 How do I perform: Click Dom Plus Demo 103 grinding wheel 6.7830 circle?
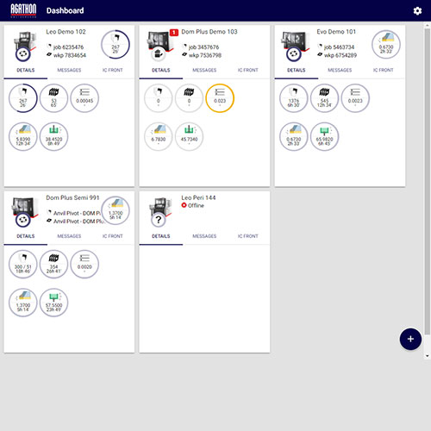159,136
